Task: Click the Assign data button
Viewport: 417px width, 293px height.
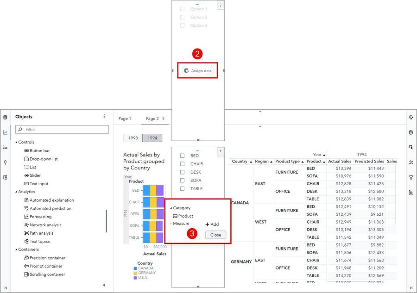Action: pyautogui.click(x=198, y=71)
